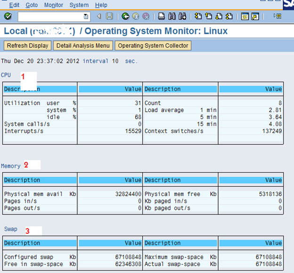This screenshot has width=294, height=273.
Task: Click the Customize Local Layout icon
Action: click(x=278, y=16)
